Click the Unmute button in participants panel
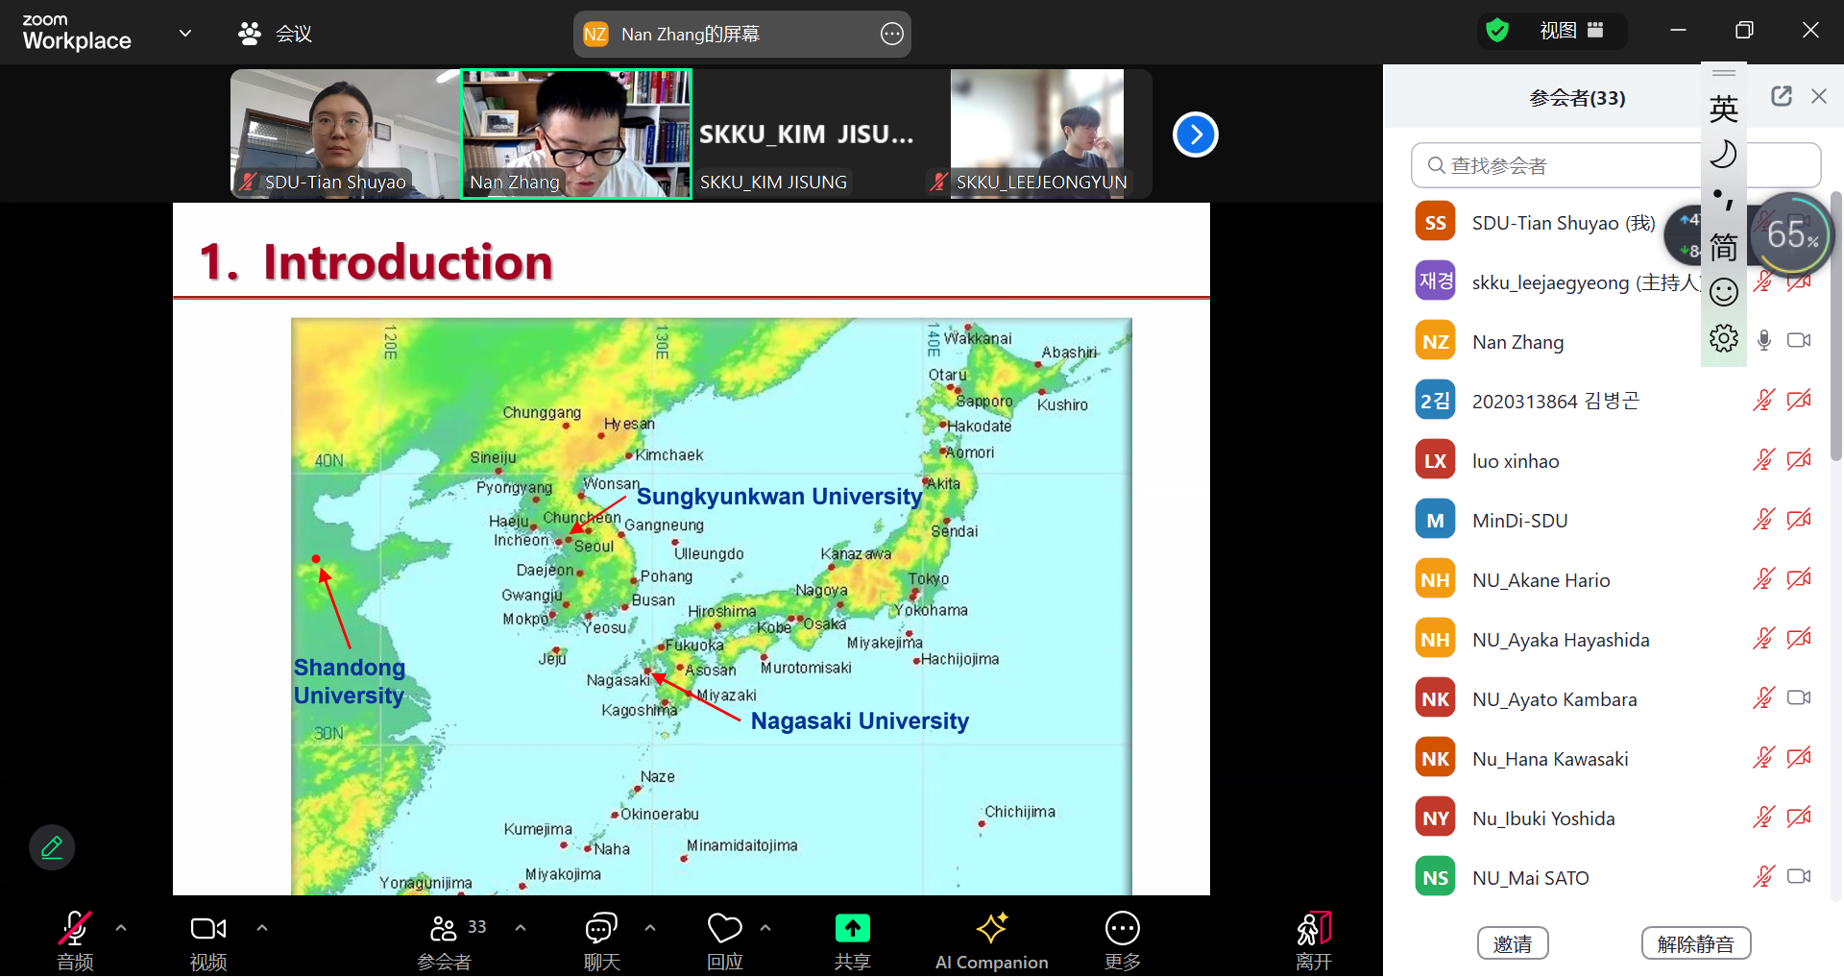Image resolution: width=1844 pixels, height=977 pixels. coord(1695,943)
